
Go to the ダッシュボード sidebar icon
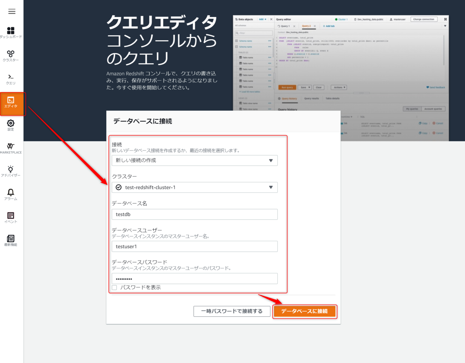click(11, 31)
